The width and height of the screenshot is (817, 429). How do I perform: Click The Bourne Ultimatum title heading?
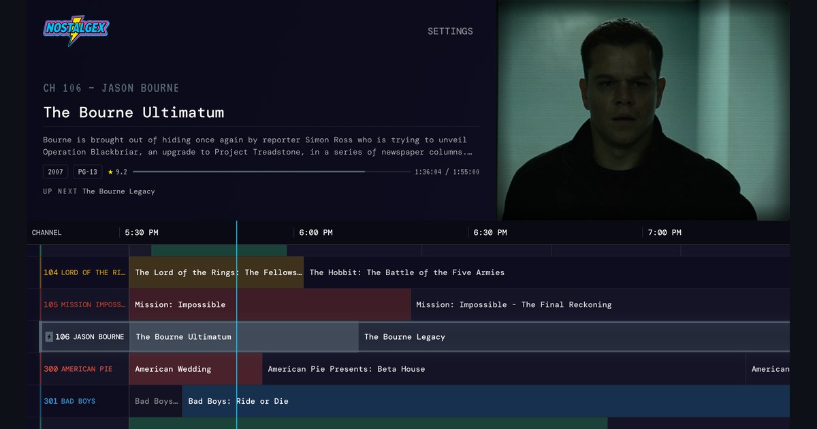[133, 112]
